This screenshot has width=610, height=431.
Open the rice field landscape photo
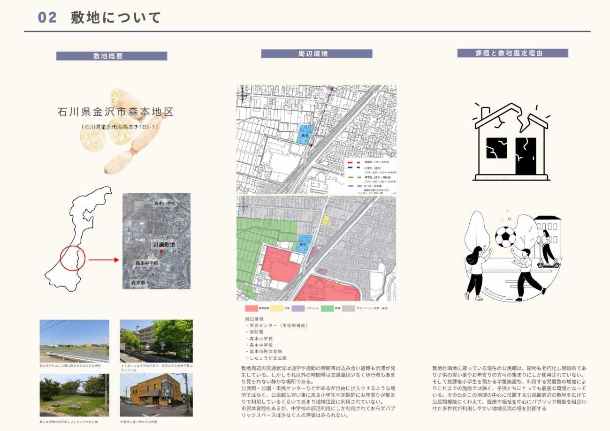coord(74,340)
